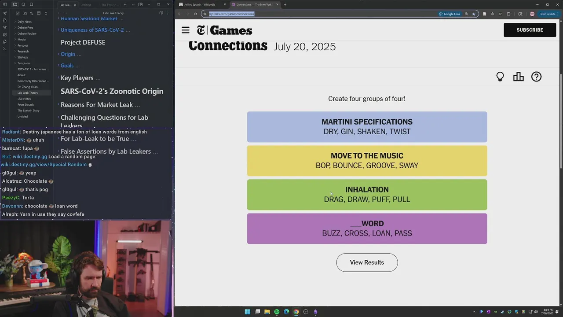This screenshot has width=563, height=317.
Task: Open the taskbar clock showing 8:19 PM
Action: click(548, 312)
